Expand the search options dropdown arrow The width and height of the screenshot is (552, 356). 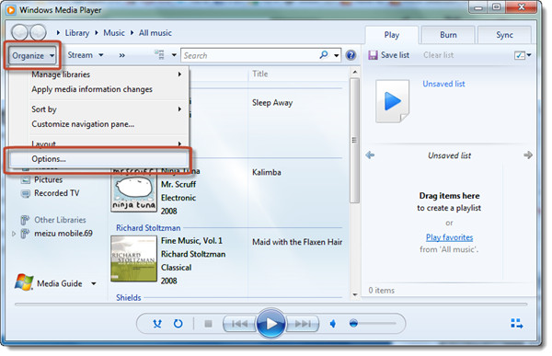(x=337, y=55)
